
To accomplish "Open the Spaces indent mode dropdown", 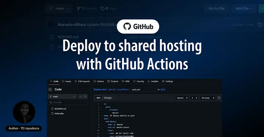I will 181,98.
